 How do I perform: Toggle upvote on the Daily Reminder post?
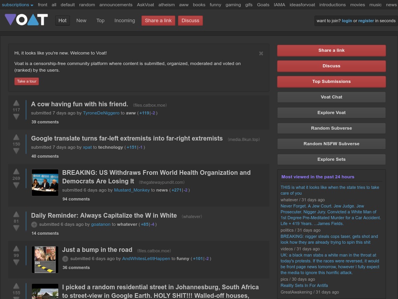16,214
